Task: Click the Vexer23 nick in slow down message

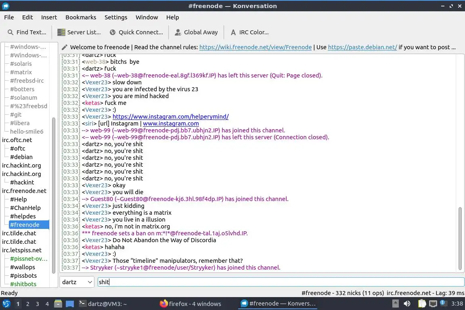Action: (x=96, y=82)
